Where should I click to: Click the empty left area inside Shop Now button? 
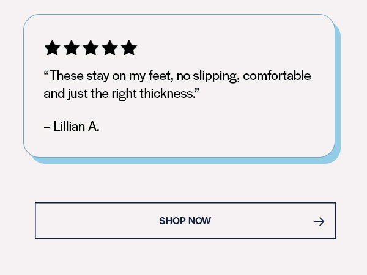(94, 221)
